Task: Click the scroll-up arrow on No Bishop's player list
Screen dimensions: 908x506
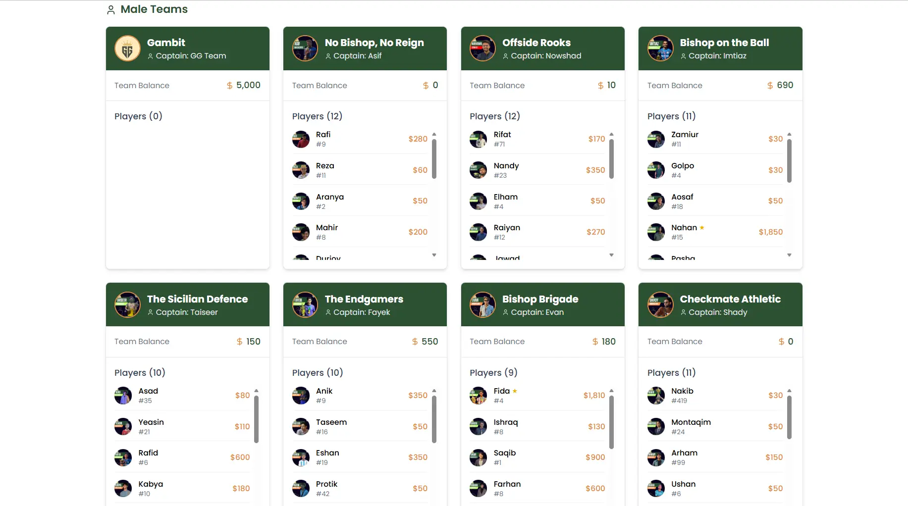Action: 434,134
